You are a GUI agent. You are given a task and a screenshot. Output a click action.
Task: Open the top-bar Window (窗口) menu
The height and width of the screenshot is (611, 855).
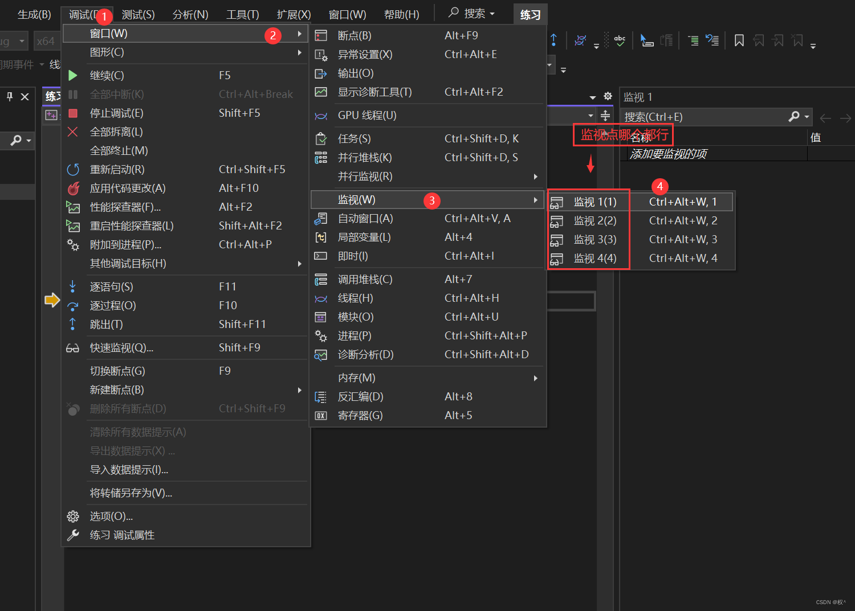[347, 14]
